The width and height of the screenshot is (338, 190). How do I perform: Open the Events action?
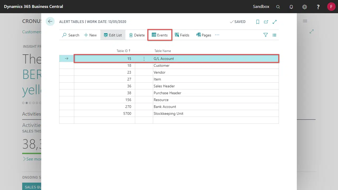[x=160, y=35]
